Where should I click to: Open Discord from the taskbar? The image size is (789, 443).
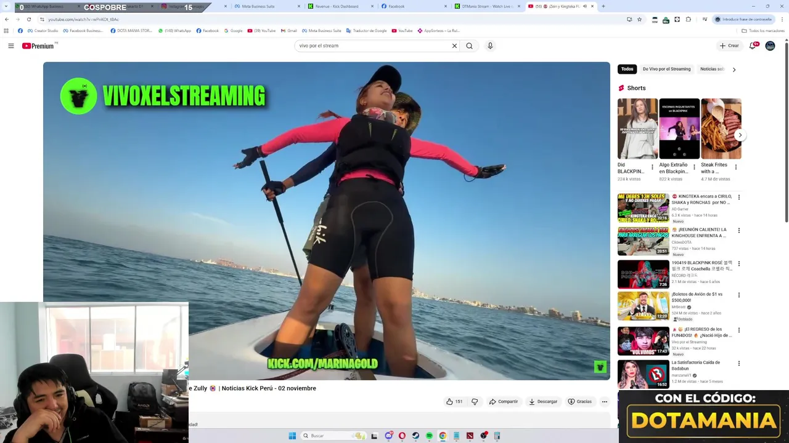[x=388, y=436]
